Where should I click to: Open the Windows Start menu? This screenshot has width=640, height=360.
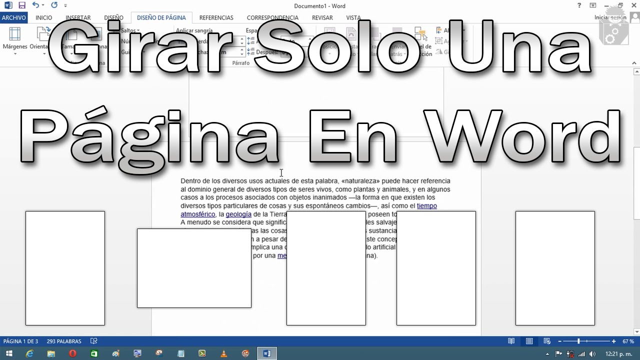click(x=9, y=353)
